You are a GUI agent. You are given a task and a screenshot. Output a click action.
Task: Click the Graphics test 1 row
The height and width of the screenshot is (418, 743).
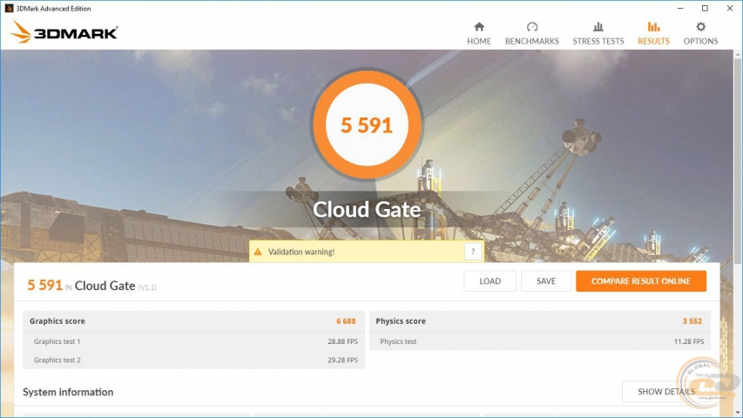pos(193,341)
